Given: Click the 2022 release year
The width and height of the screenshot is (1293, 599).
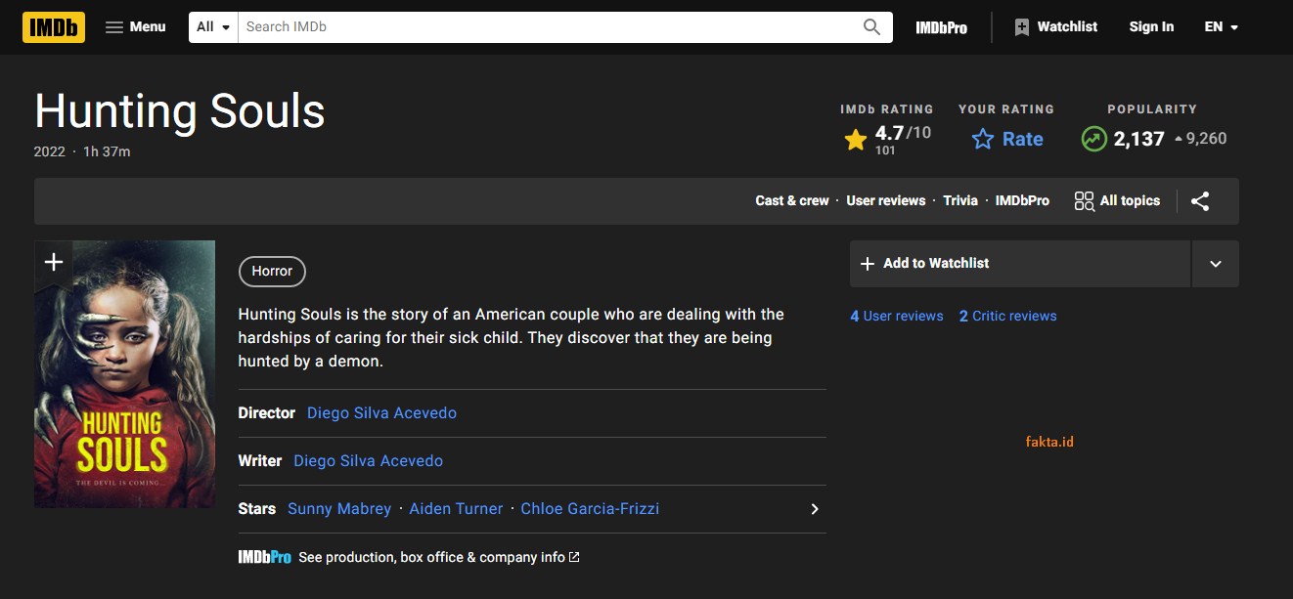Looking at the screenshot, I should tap(50, 151).
